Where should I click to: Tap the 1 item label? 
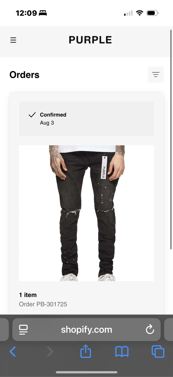28,295
